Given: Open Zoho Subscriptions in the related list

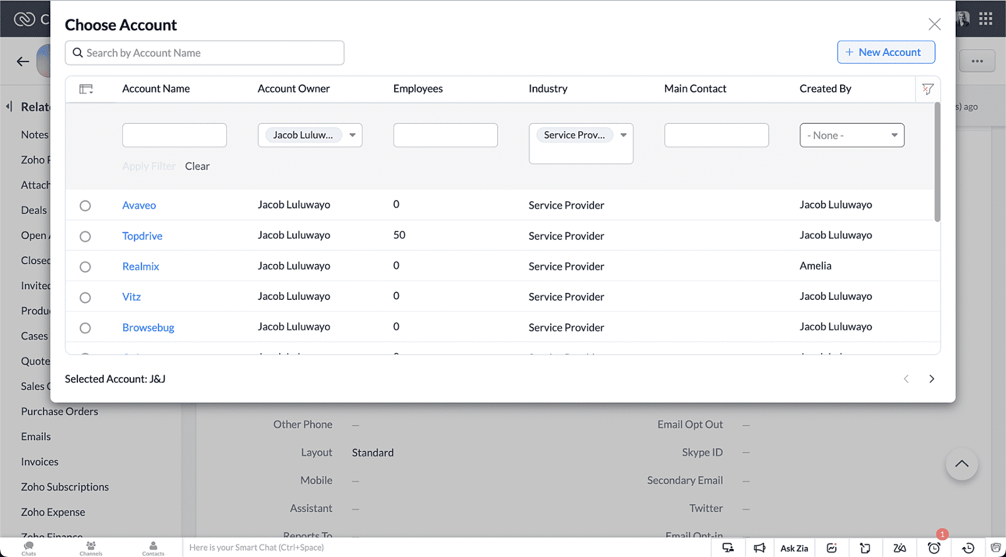Looking at the screenshot, I should pyautogui.click(x=65, y=487).
